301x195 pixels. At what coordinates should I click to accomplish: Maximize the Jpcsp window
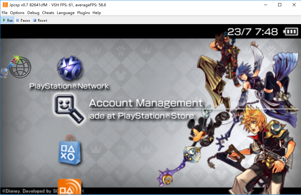pos(280,5)
